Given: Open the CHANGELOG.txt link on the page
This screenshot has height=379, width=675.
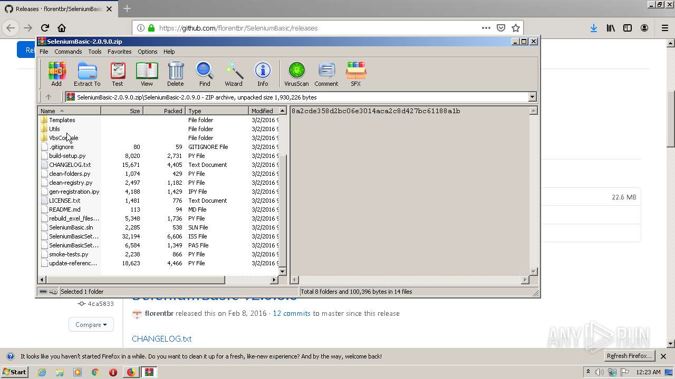Looking at the screenshot, I should pos(161,339).
